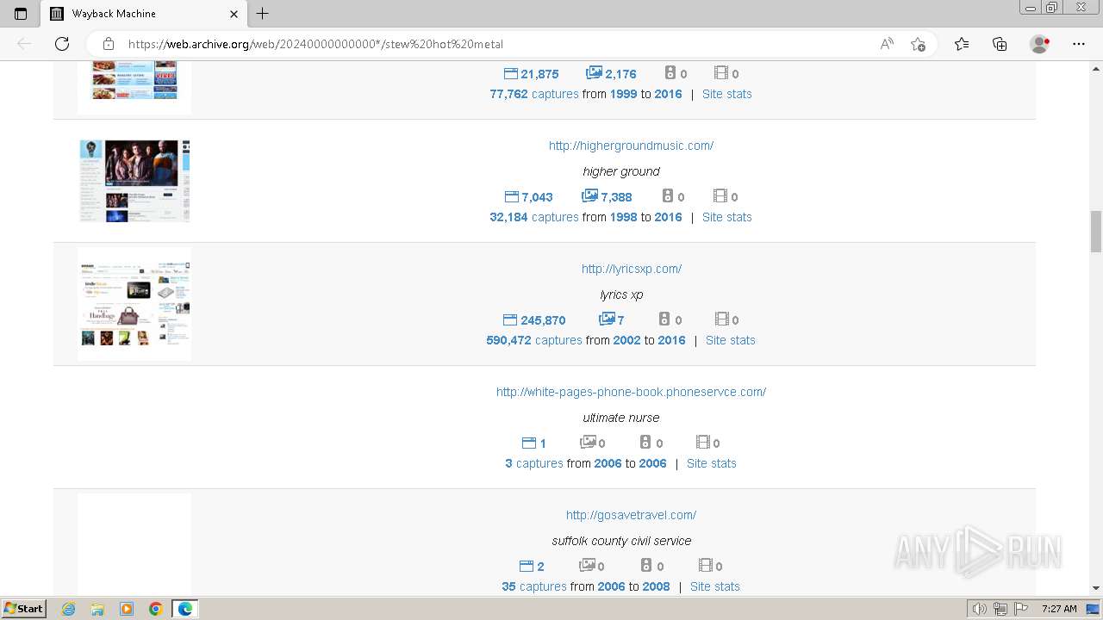The width and height of the screenshot is (1103, 620).
Task: Click the vertical scrollbar thumb
Action: 1096,231
